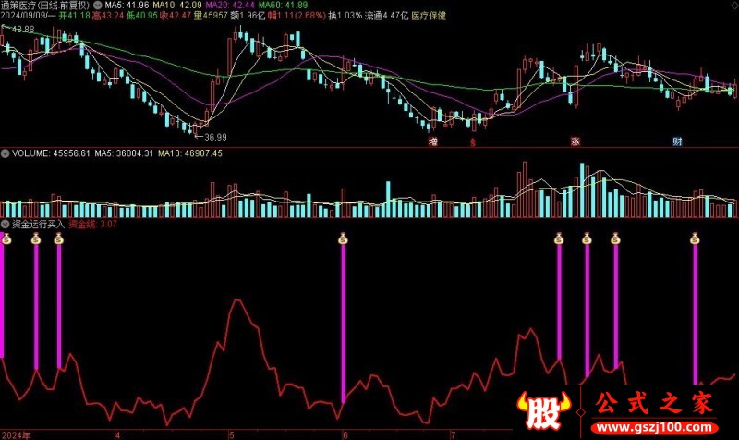Open the 医疗保健 sector label
Viewport: 739px width, 440px height.
(x=429, y=16)
